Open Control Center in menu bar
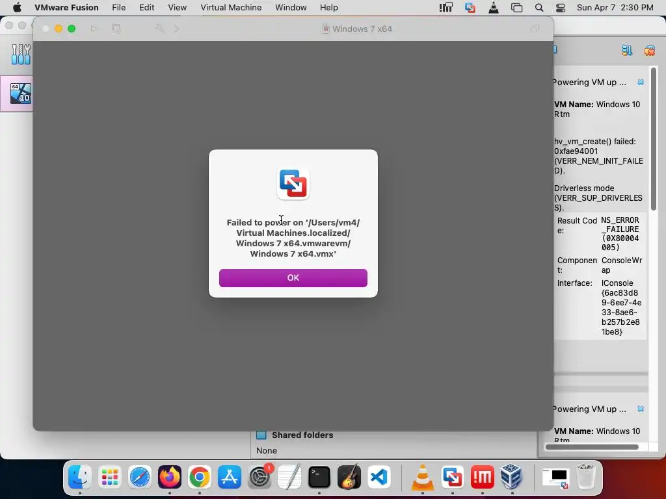This screenshot has width=666, height=499. [561, 7]
